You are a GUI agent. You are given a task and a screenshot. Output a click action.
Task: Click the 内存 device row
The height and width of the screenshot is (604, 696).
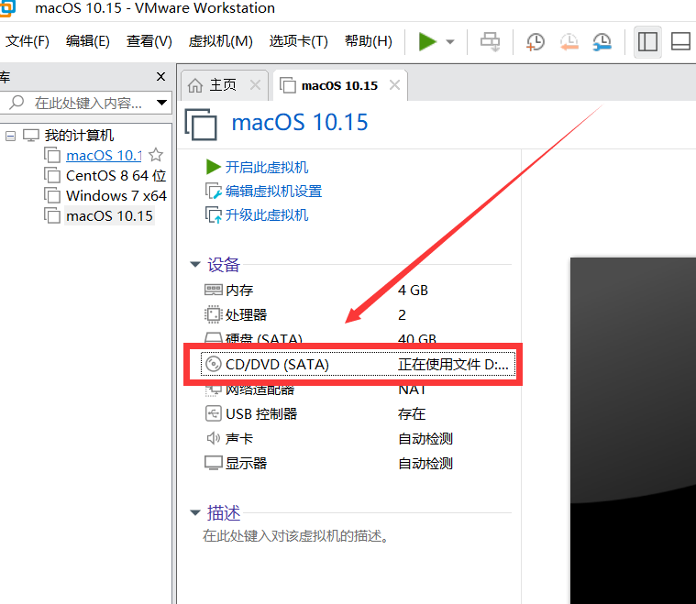pos(357,291)
